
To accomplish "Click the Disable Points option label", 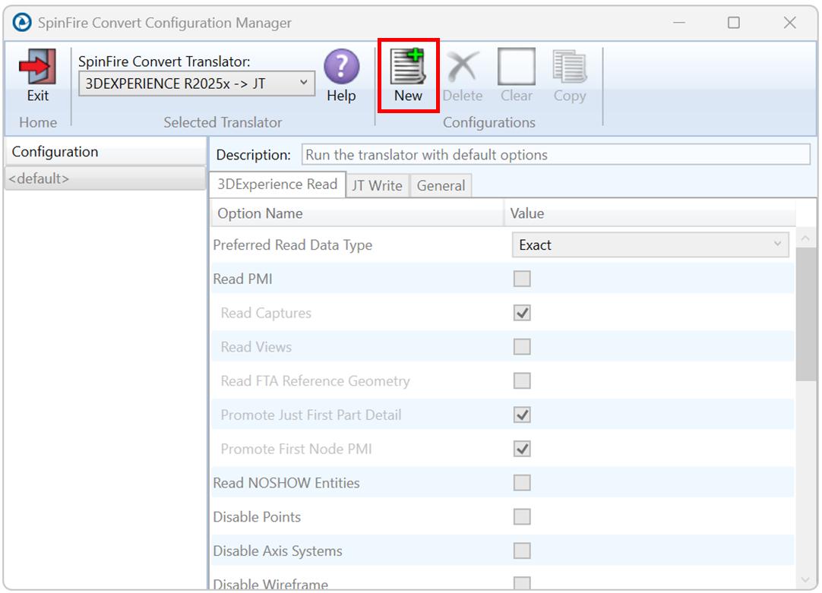I will 257,516.
